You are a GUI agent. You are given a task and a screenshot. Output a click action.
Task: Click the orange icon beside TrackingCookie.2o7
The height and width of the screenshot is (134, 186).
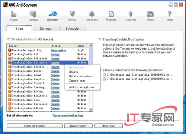tap(10, 54)
